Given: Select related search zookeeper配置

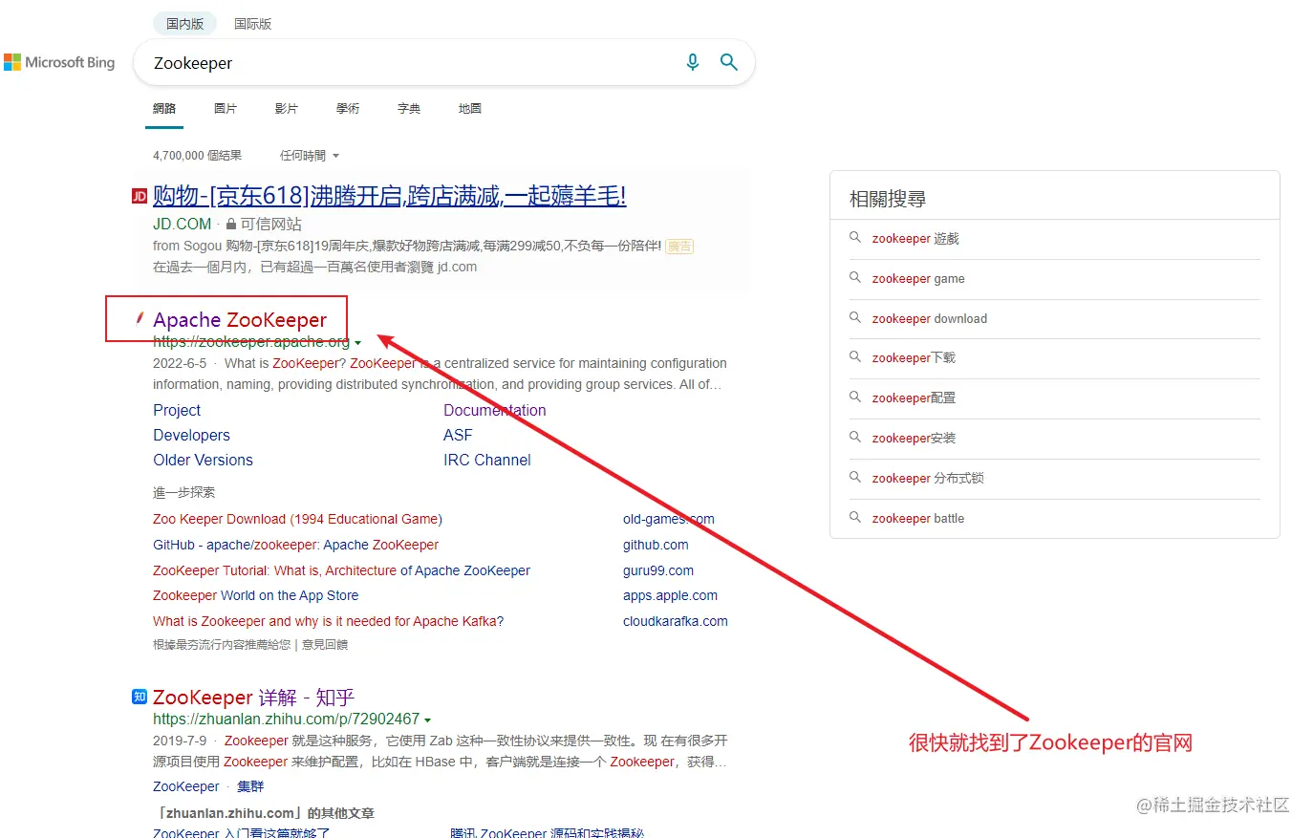Looking at the screenshot, I should coord(914,398).
